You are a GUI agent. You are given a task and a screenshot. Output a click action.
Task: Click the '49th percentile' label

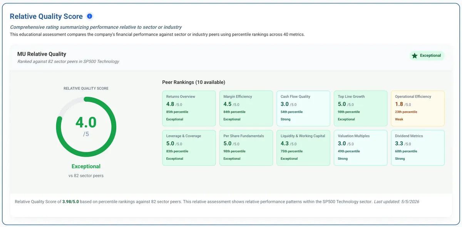point(349,151)
